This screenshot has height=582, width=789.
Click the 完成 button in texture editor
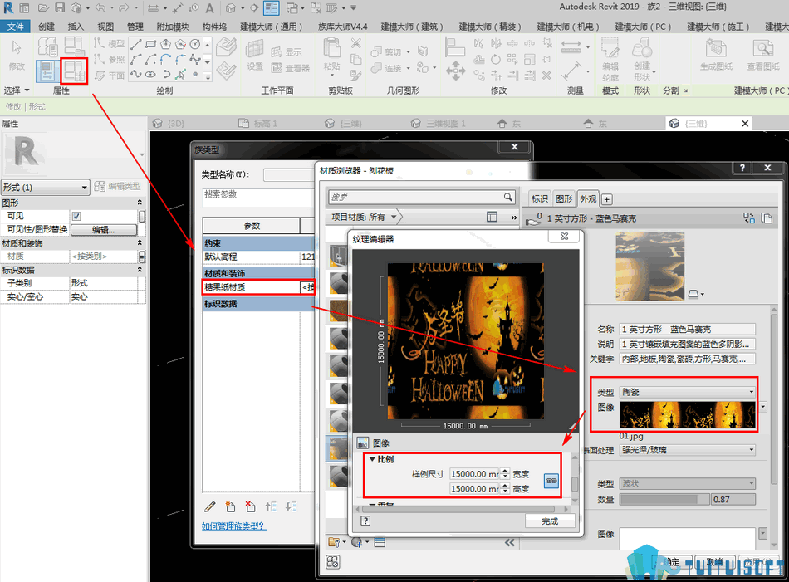[550, 521]
